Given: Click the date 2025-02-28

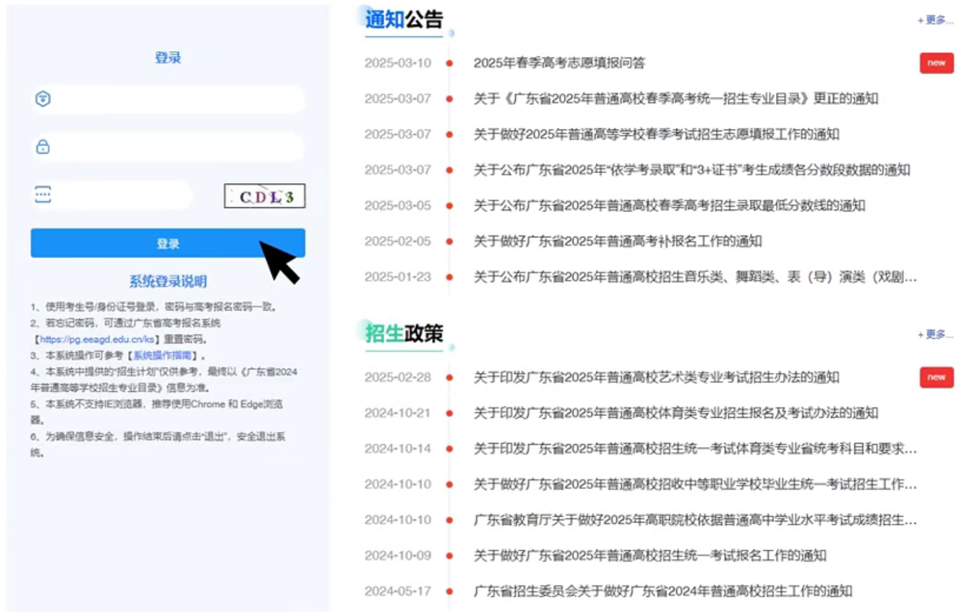Looking at the screenshot, I should (x=398, y=377).
